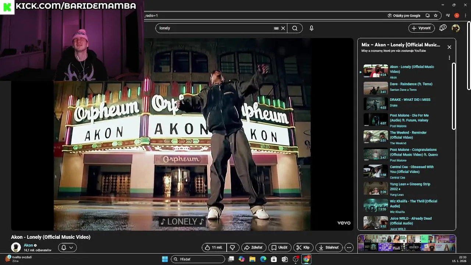Click the search magnifier button
This screenshot has width=471, height=265.
click(295, 28)
